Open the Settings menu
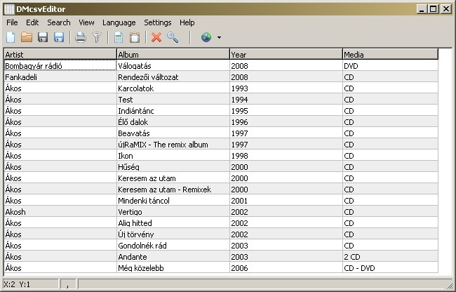 [x=157, y=22]
